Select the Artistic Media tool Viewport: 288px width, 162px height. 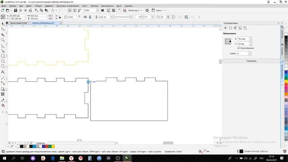point(3,51)
